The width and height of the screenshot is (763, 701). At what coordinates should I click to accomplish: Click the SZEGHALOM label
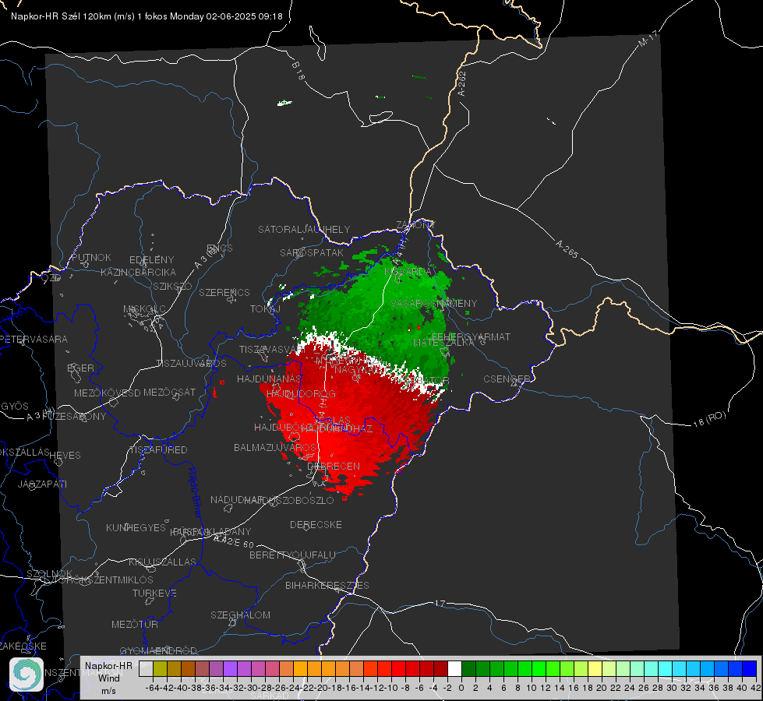(x=240, y=615)
